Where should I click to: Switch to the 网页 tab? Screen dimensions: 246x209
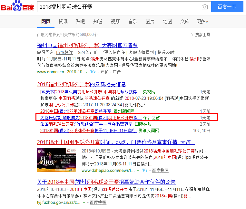pos(46,21)
